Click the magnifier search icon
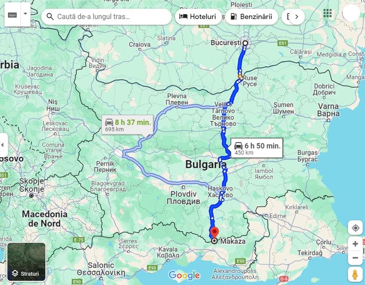The height and width of the screenshot is (285, 365). click(50, 16)
